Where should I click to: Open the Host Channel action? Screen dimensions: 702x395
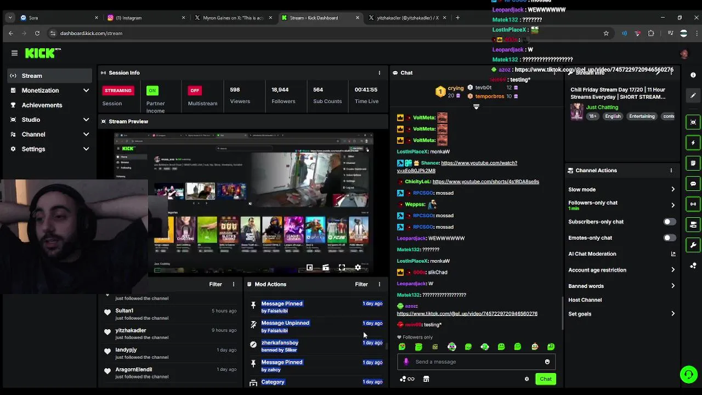point(585,300)
